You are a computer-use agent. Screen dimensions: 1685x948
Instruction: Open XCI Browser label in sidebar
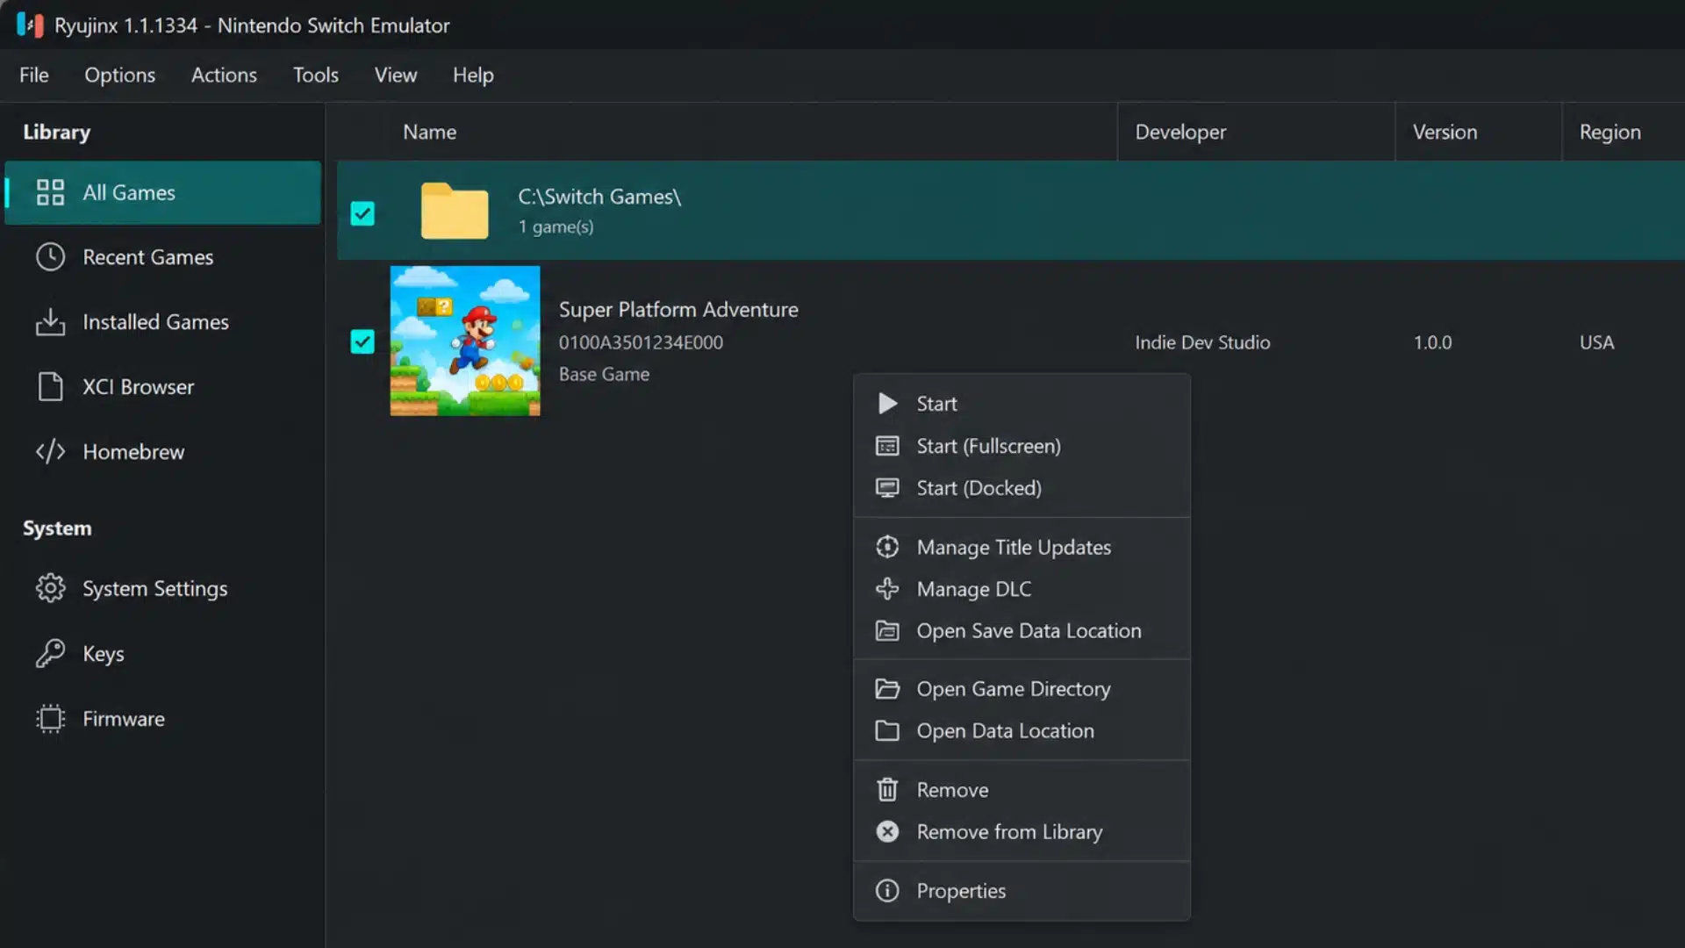pos(138,387)
